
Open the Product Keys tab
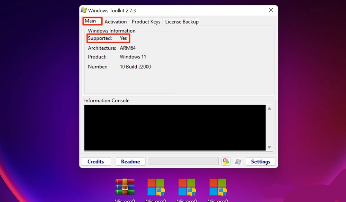click(x=146, y=21)
